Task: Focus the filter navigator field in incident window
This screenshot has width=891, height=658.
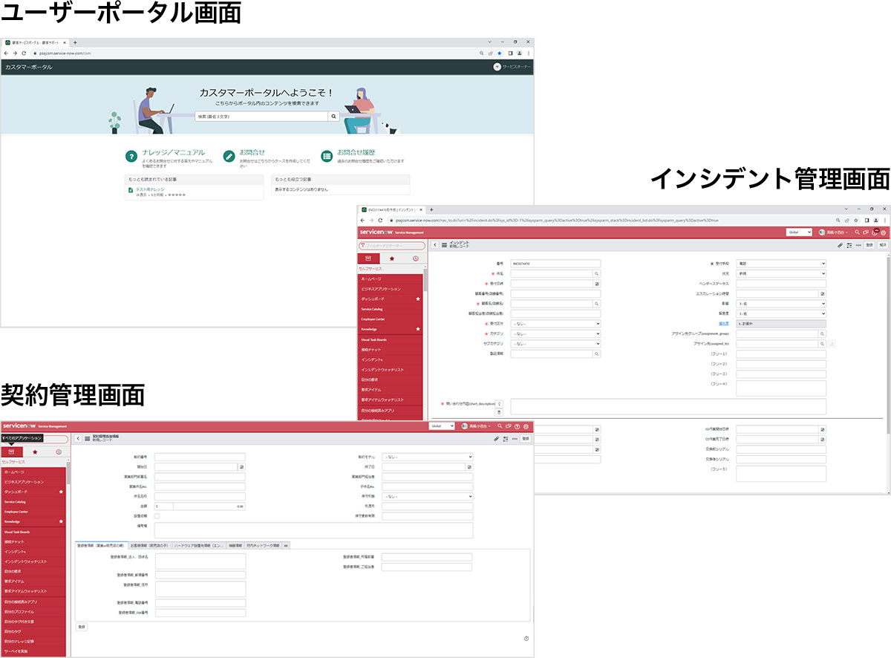Action: [x=391, y=245]
